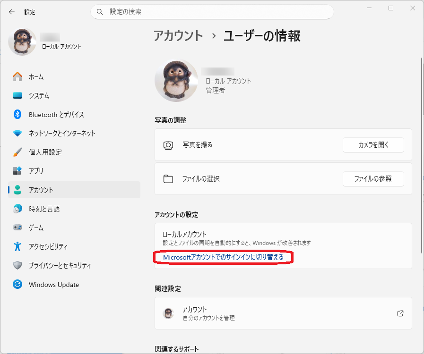Click the camera icon beside 写真を撮る

point(168,145)
